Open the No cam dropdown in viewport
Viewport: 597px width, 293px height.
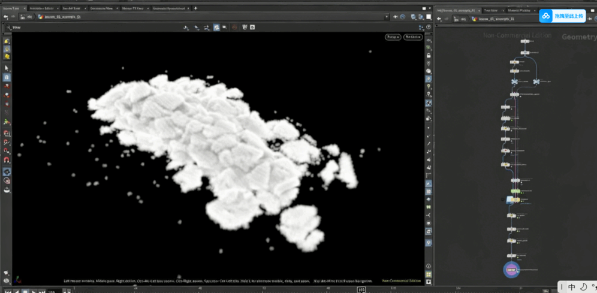tap(412, 37)
